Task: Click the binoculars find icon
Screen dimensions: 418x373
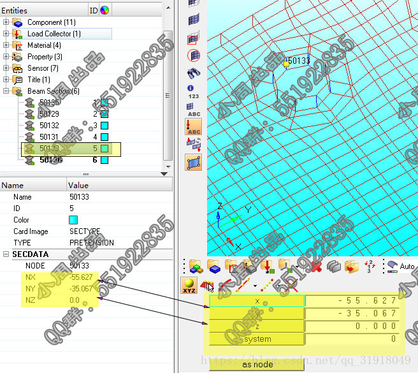Action: point(194,73)
